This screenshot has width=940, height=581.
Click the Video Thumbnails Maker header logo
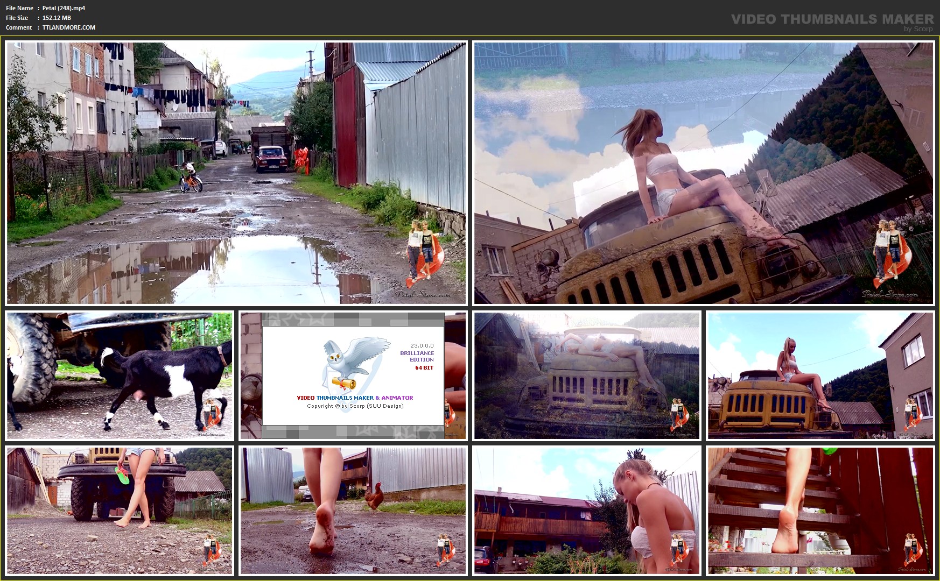point(832,22)
